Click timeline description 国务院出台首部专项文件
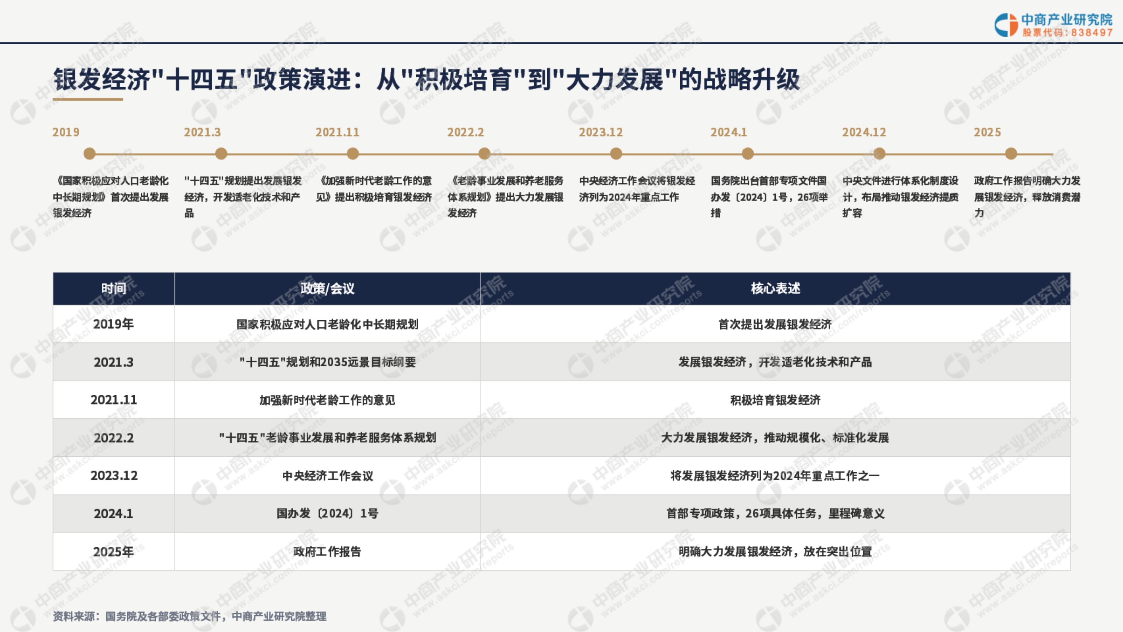 (x=769, y=197)
